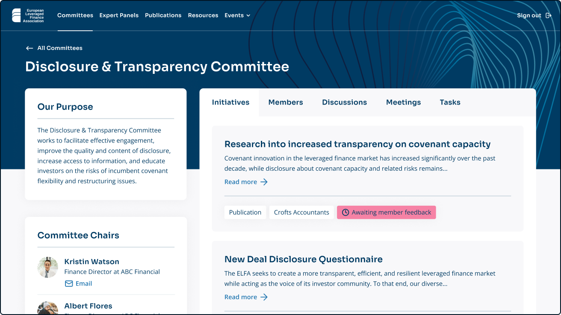The width and height of the screenshot is (561, 315).
Task: Click arrow icon under covenant capacity research
Action: coord(264,182)
